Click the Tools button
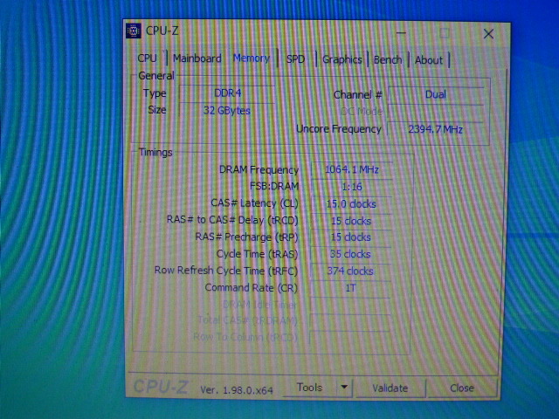The width and height of the screenshot is (559, 419). pyautogui.click(x=309, y=388)
